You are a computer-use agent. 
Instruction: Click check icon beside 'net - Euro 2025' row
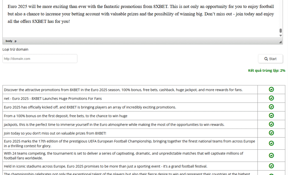[x=271, y=98]
